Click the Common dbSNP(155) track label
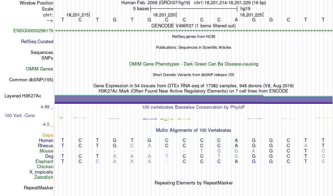 point(31,80)
